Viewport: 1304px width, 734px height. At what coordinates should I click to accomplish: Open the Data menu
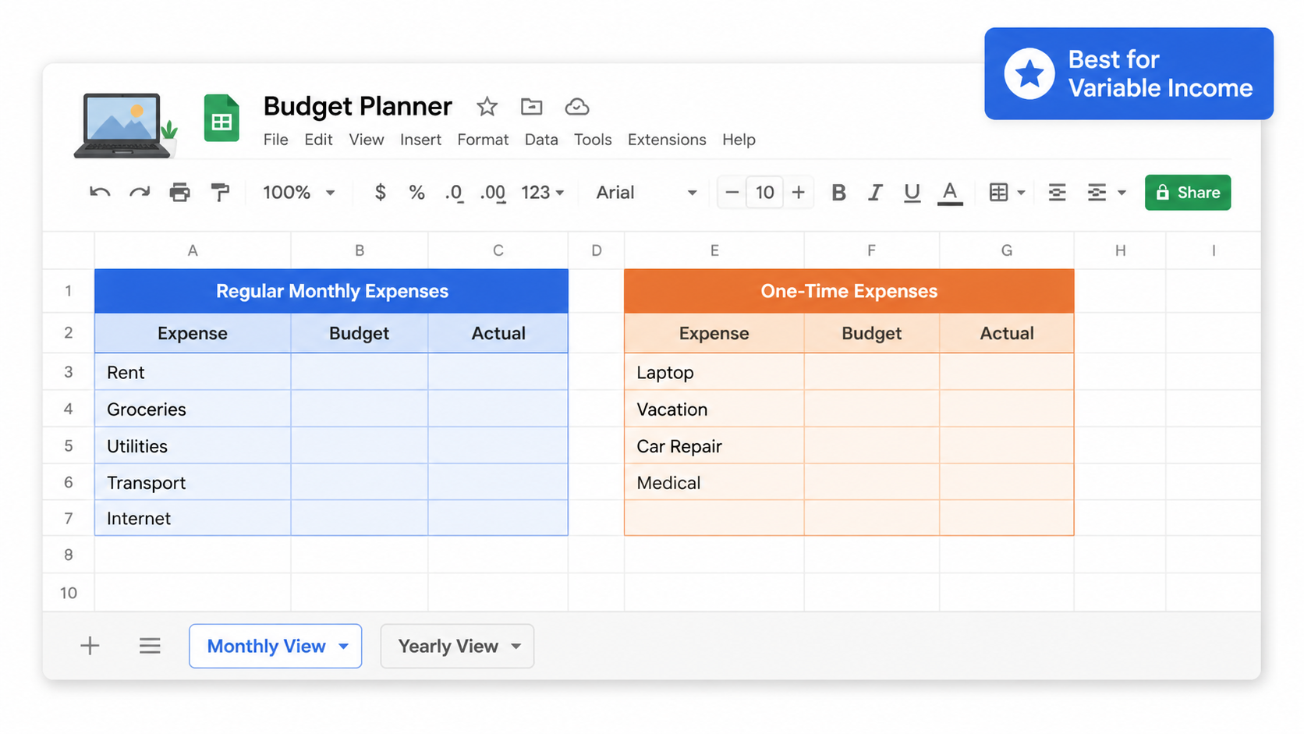tap(541, 140)
